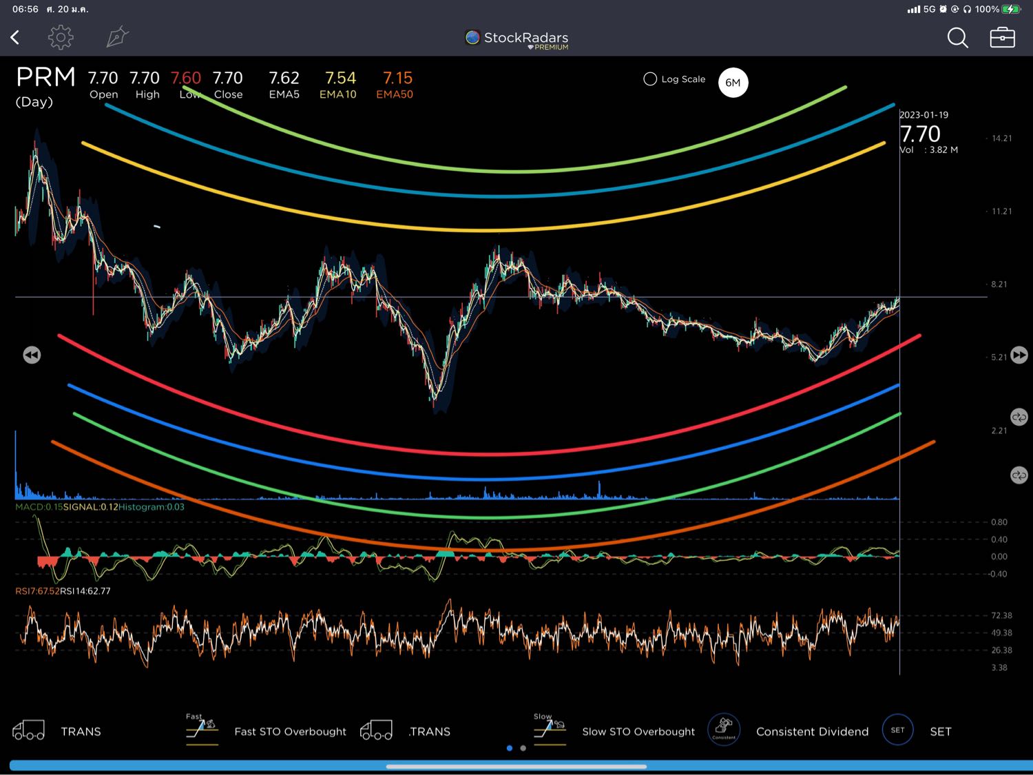This screenshot has height=775, width=1033.
Task: Tap the SET index badge
Action: click(x=898, y=730)
